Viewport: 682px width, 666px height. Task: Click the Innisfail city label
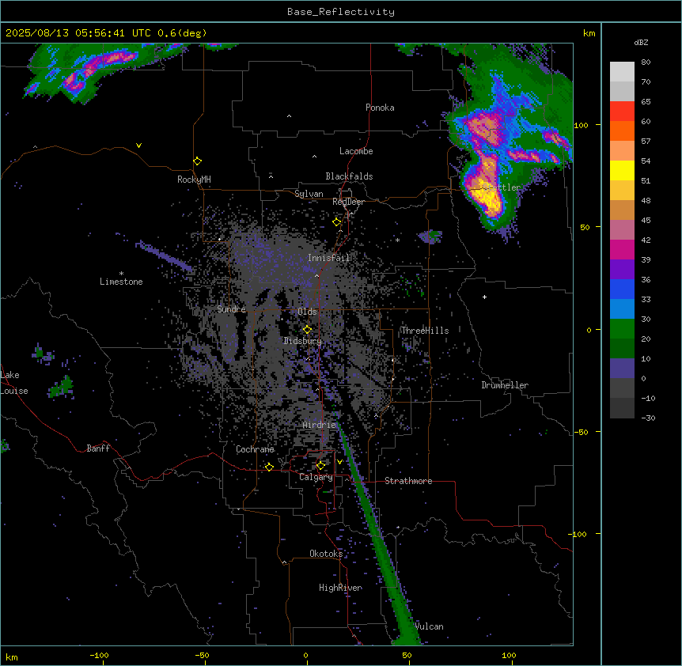pos(328,258)
